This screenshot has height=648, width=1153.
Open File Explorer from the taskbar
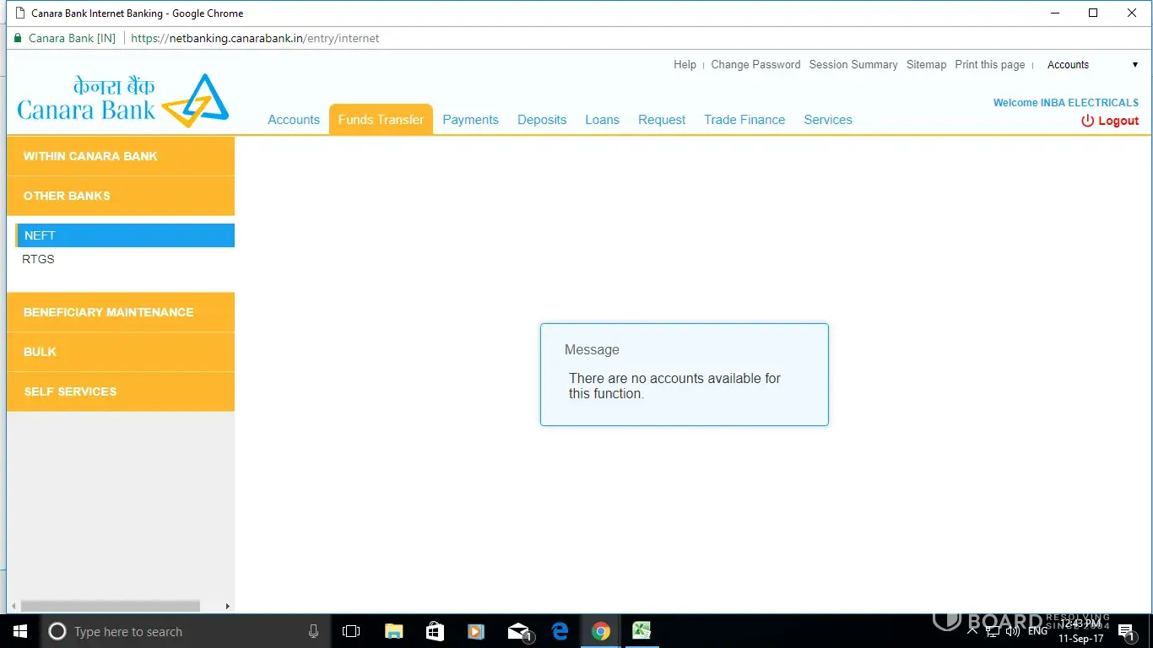[393, 631]
